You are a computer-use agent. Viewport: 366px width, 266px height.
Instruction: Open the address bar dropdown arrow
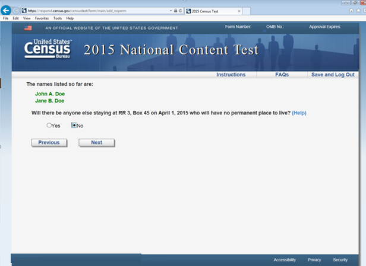tap(171, 11)
